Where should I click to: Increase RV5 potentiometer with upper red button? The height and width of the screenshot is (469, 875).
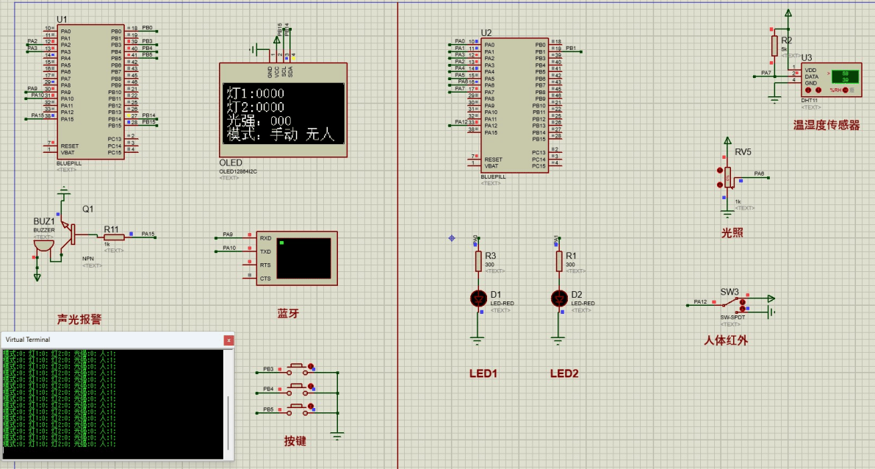tap(719, 171)
